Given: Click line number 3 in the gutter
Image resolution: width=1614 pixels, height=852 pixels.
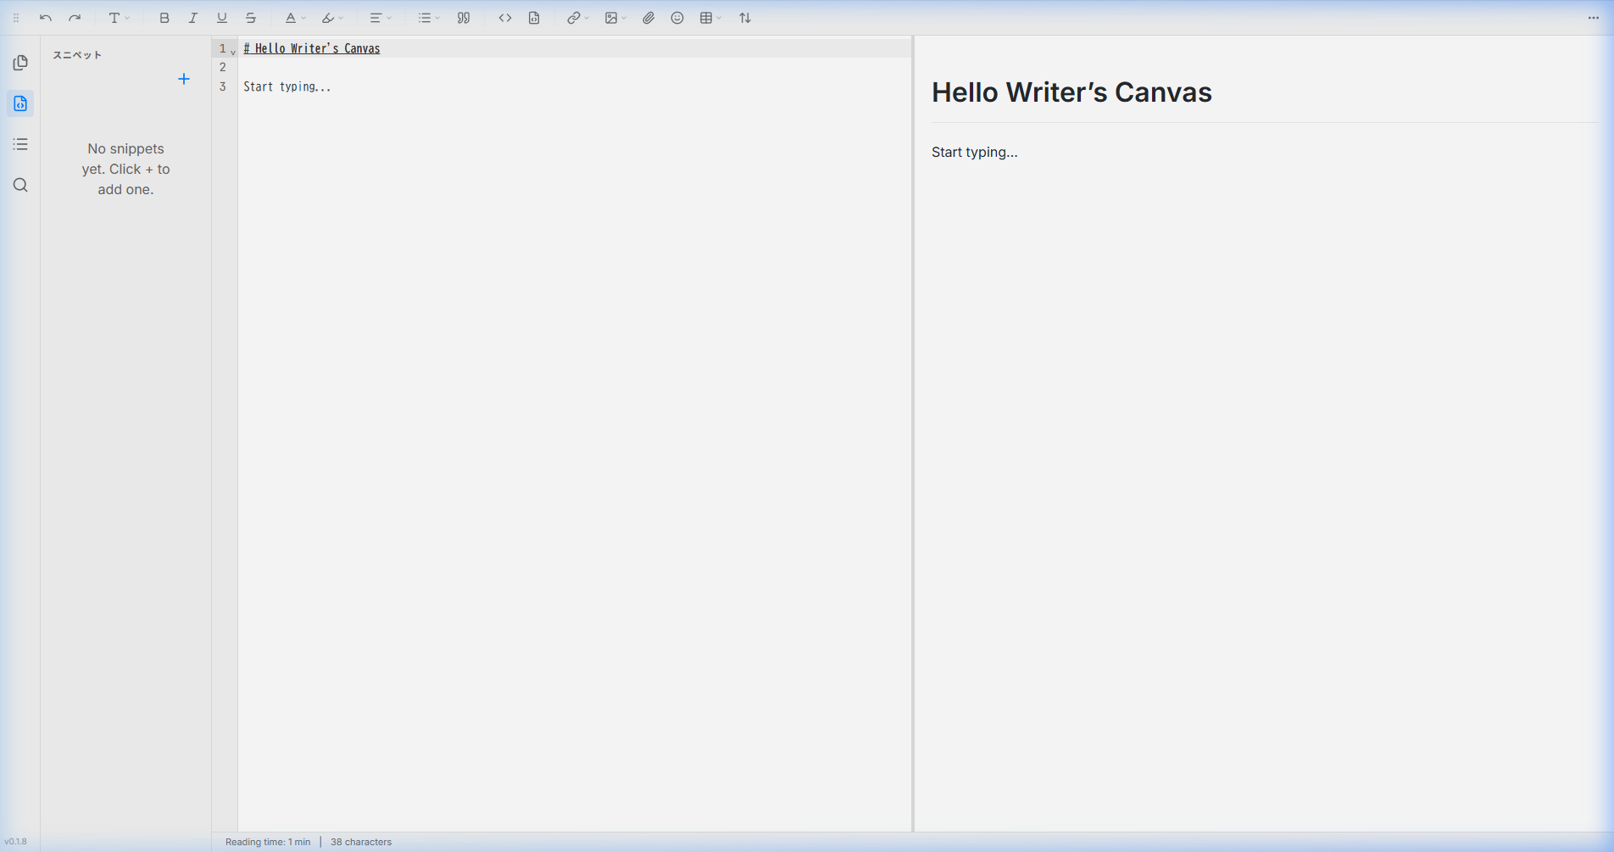Looking at the screenshot, I should [223, 86].
